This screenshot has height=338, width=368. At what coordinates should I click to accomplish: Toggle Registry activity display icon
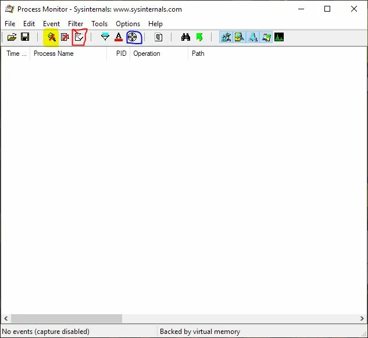click(x=226, y=37)
